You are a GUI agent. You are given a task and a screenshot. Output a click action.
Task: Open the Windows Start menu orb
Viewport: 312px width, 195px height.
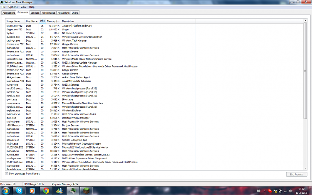(x=5, y=191)
